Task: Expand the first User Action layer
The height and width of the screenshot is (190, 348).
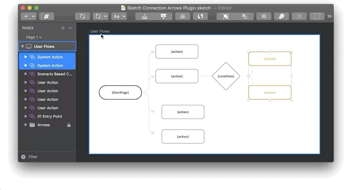Action: (x=26, y=82)
